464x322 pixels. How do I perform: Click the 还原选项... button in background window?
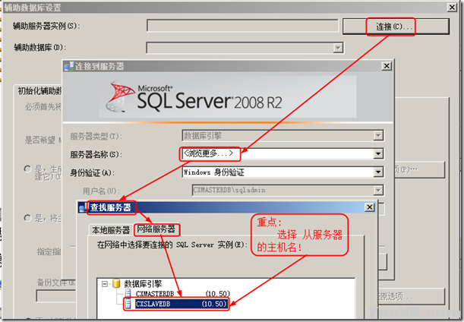pos(412,296)
